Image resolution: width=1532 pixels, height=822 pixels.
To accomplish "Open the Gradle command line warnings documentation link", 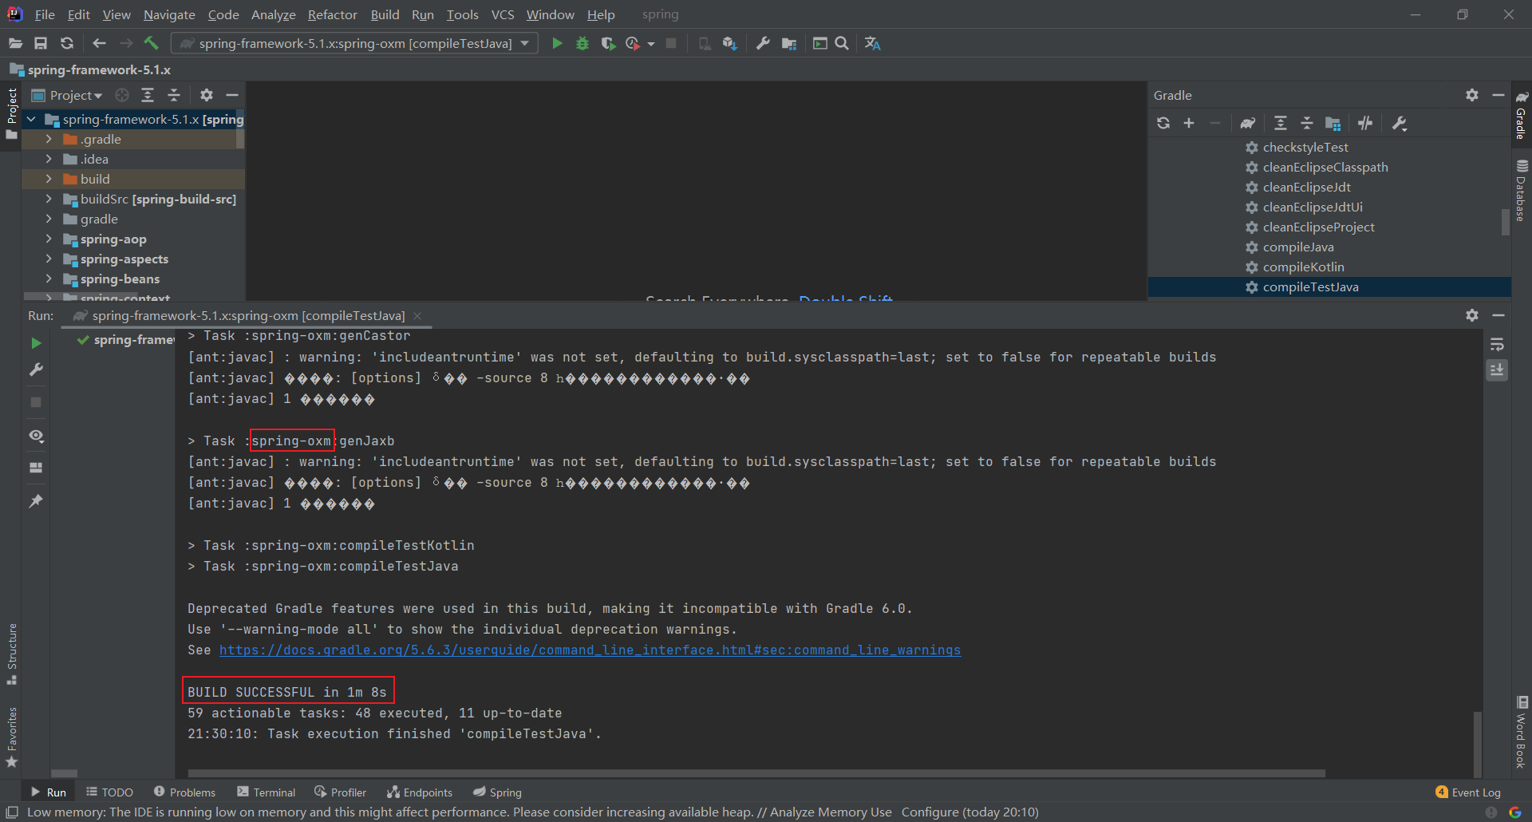I will pyautogui.click(x=590, y=650).
